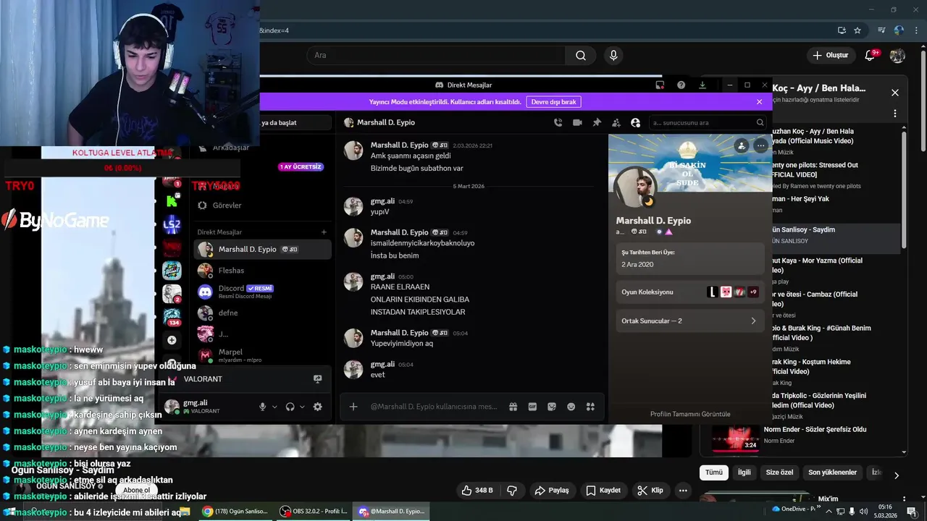This screenshot has width=927, height=521.
Task: Open the emoji picker
Action: [571, 407]
